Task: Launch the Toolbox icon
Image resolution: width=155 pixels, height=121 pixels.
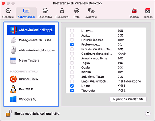Action: click(x=134, y=11)
